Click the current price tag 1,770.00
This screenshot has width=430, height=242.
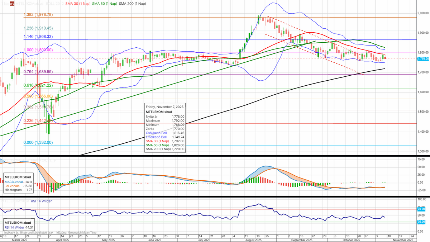click(x=423, y=59)
